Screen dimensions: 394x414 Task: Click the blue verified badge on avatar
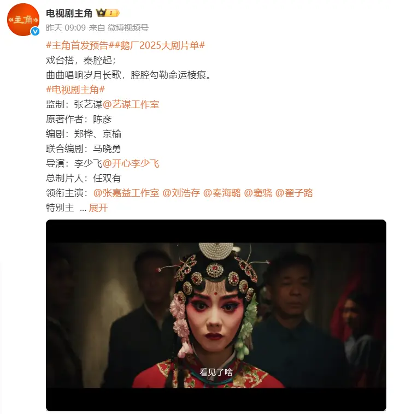tap(35, 32)
